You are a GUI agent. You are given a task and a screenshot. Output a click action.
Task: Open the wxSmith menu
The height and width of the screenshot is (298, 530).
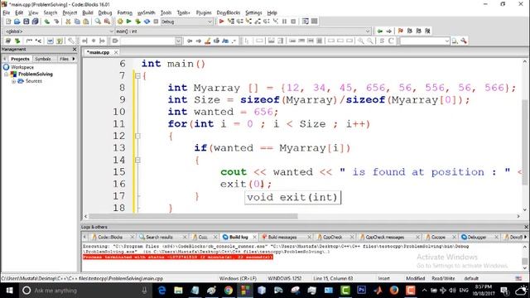point(147,12)
